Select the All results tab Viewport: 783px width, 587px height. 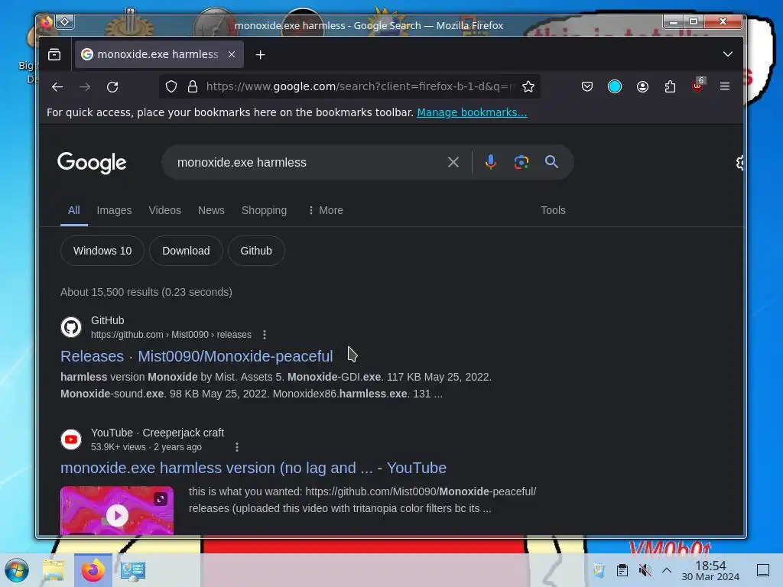[x=74, y=211]
